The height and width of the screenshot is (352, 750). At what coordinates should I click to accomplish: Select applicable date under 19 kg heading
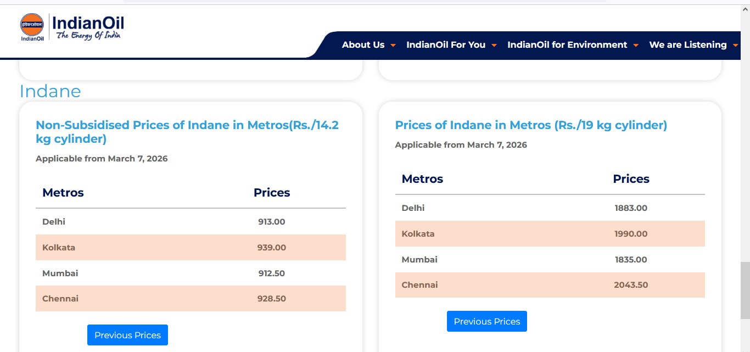(x=461, y=145)
